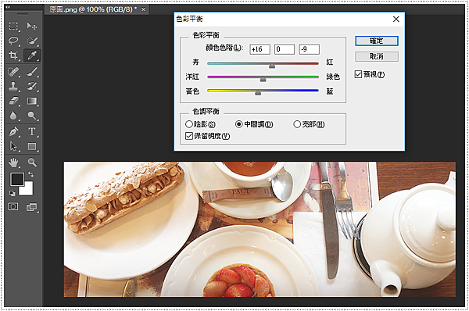Select the Clone Stamp tool
Screen dimensions: 469x311
point(13,87)
